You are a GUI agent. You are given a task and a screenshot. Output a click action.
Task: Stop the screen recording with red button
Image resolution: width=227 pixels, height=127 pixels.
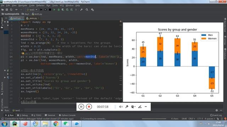(89, 107)
